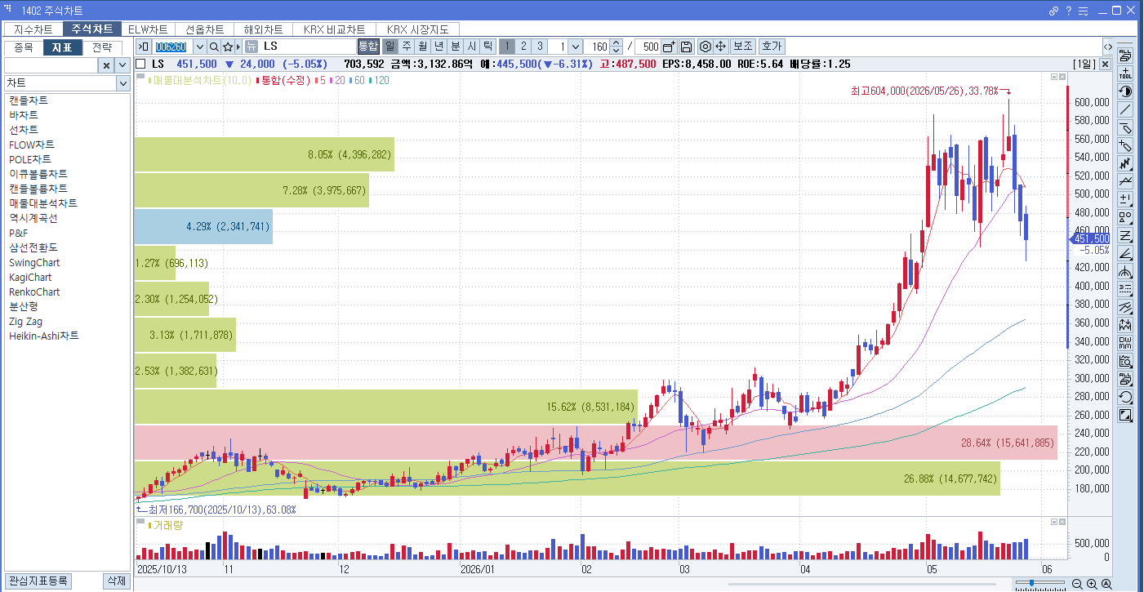The image size is (1144, 592).
Task: Toggle the <> side toolbar expander
Action: pyautogui.click(x=1107, y=47)
